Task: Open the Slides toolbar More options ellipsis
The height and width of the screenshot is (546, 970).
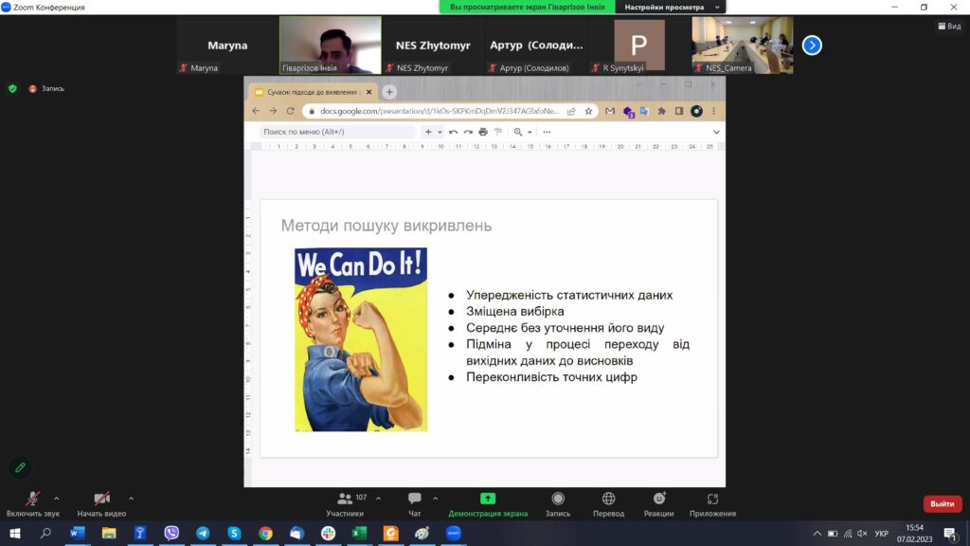Action: (547, 132)
